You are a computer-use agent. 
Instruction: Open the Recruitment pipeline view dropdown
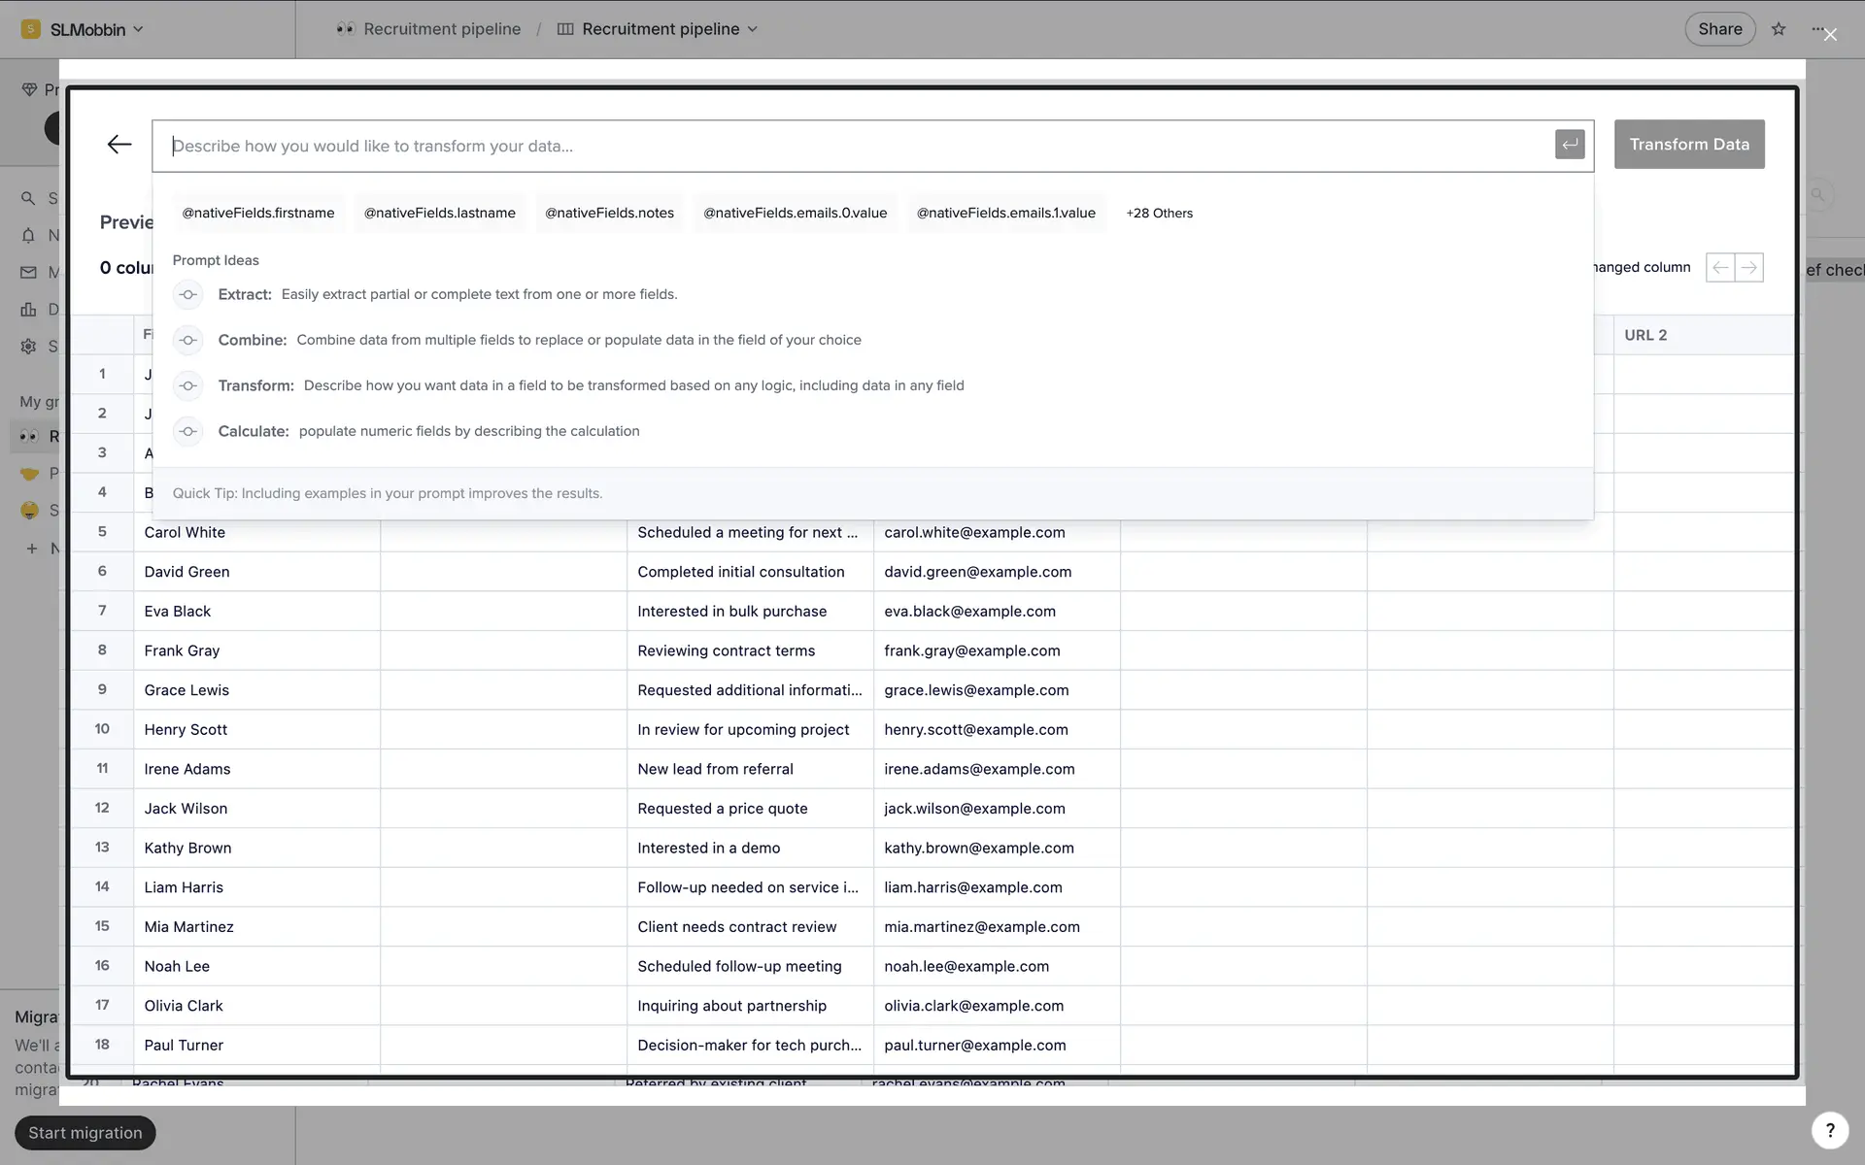pyautogui.click(x=751, y=29)
